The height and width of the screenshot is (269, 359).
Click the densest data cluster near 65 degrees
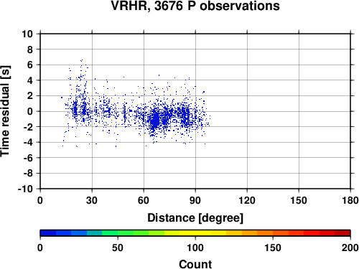(x=155, y=121)
